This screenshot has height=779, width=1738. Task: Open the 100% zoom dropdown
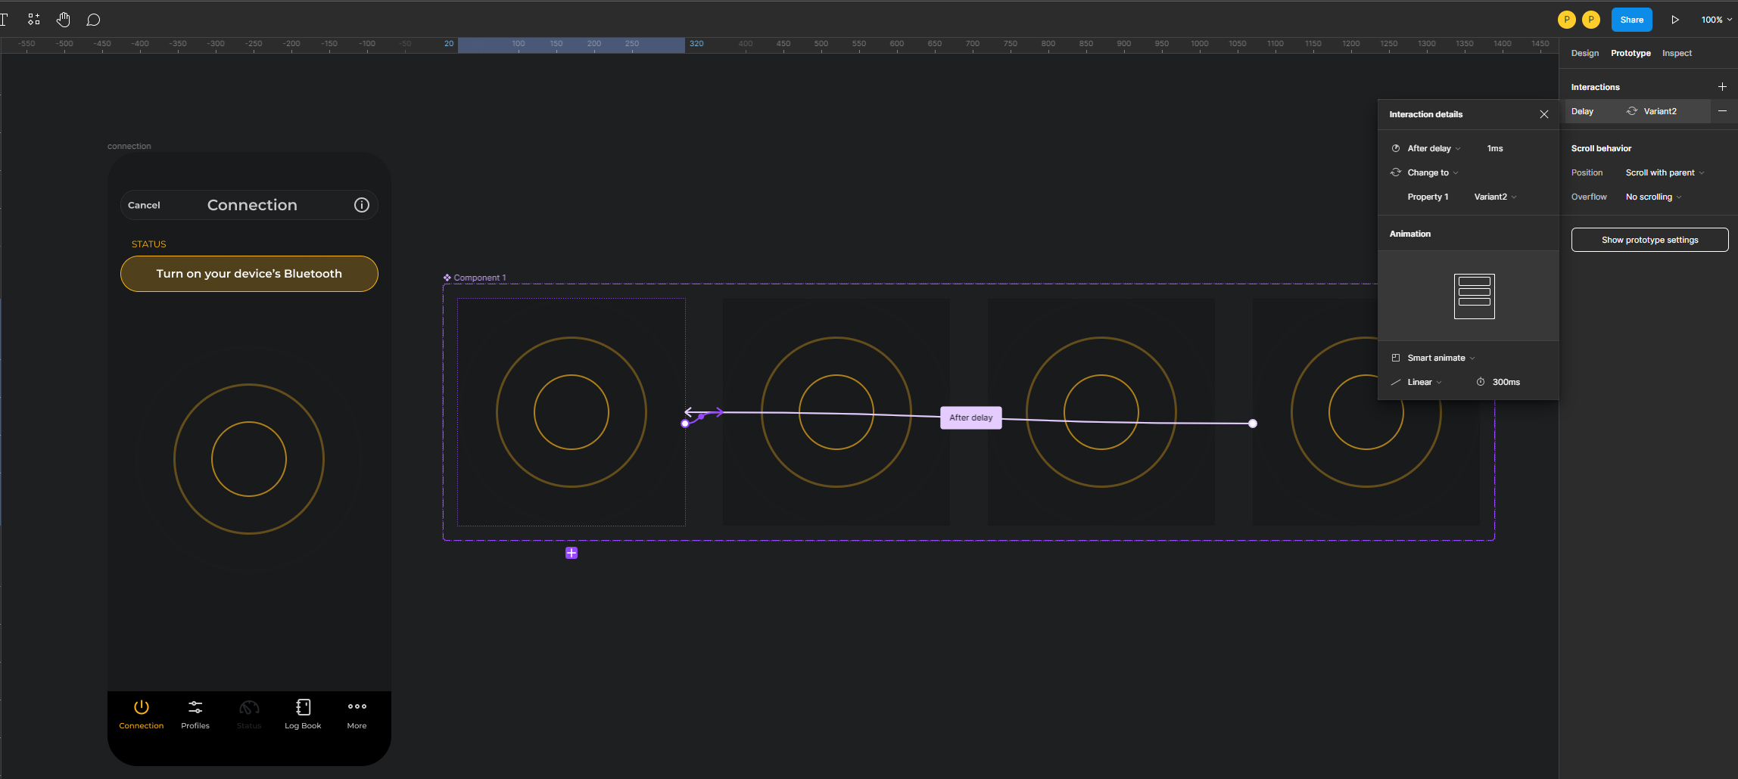click(x=1716, y=20)
